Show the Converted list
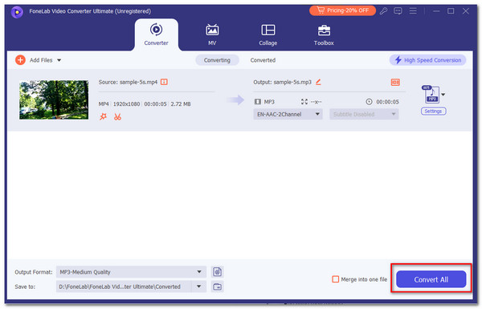 [x=263, y=60]
